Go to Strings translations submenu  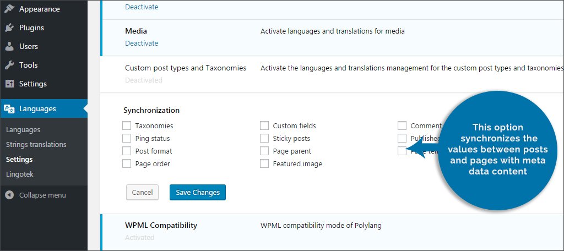click(x=36, y=145)
